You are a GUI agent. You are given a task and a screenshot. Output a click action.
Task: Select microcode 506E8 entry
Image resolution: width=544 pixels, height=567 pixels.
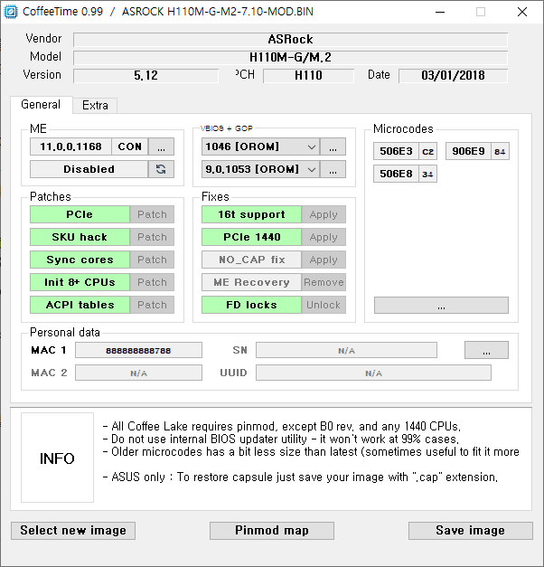(x=396, y=174)
